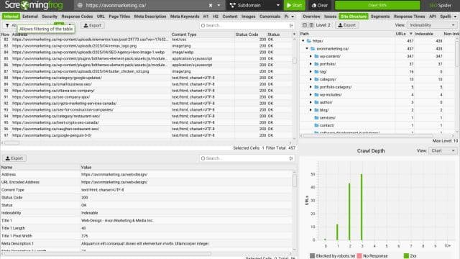Export the Internal URL table
460x259 pixels.
pos(93,26)
